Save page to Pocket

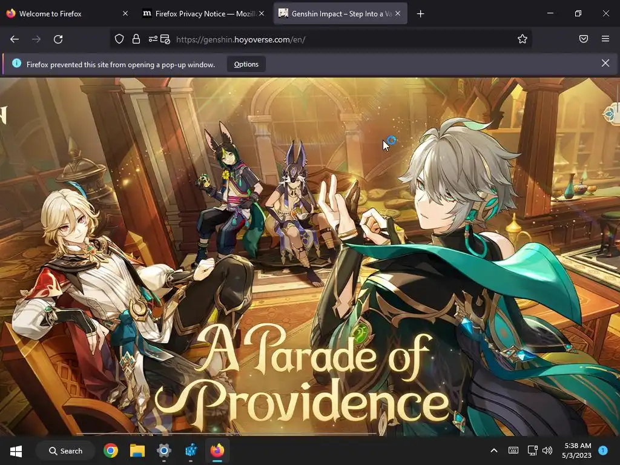(x=584, y=39)
